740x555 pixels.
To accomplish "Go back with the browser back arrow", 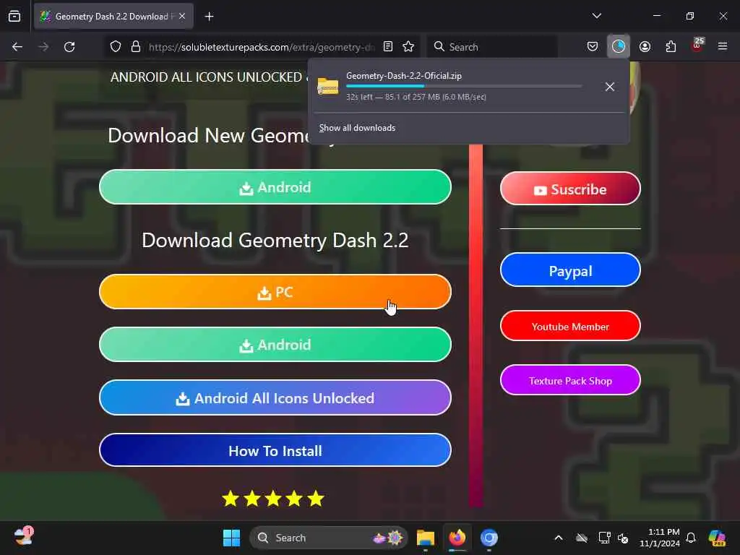I will click(17, 47).
